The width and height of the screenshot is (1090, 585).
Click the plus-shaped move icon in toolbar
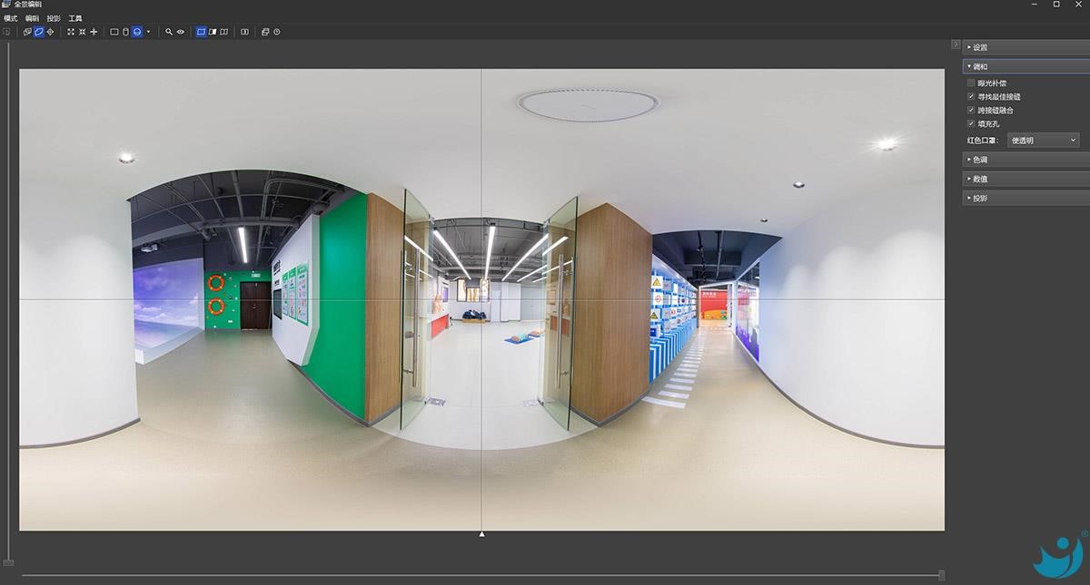coord(94,32)
